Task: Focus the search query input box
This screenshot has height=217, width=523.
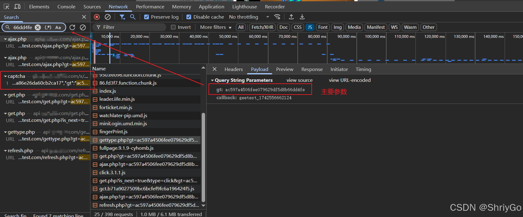Action: (x=23, y=27)
